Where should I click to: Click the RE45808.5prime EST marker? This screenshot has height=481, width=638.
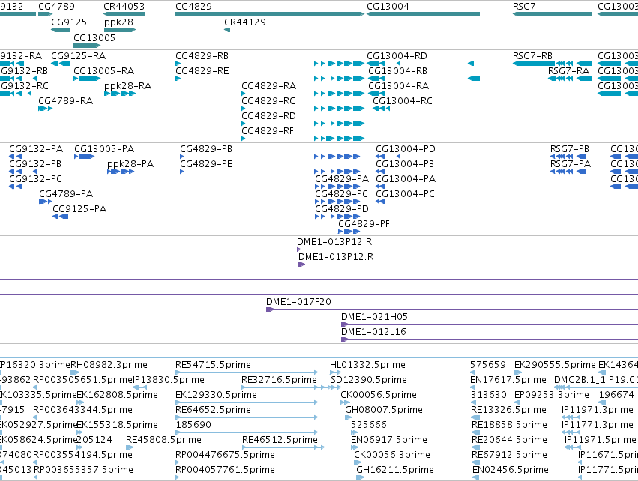click(130, 447)
